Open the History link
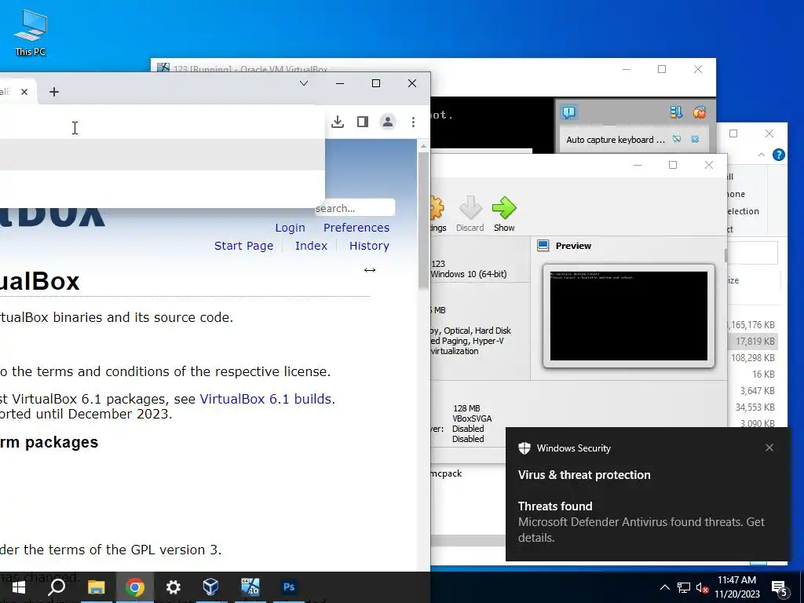This screenshot has height=603, width=804. tap(369, 246)
